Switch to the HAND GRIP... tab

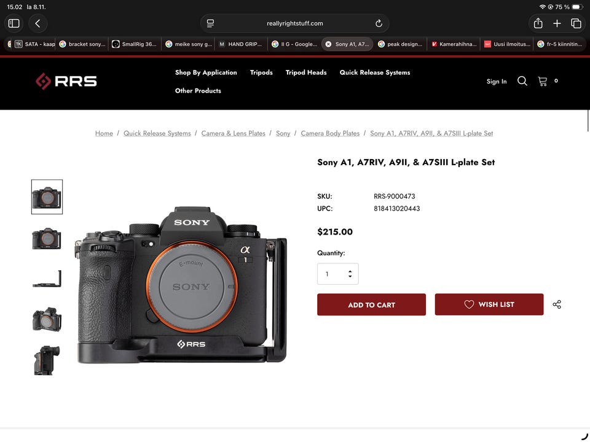(x=241, y=44)
